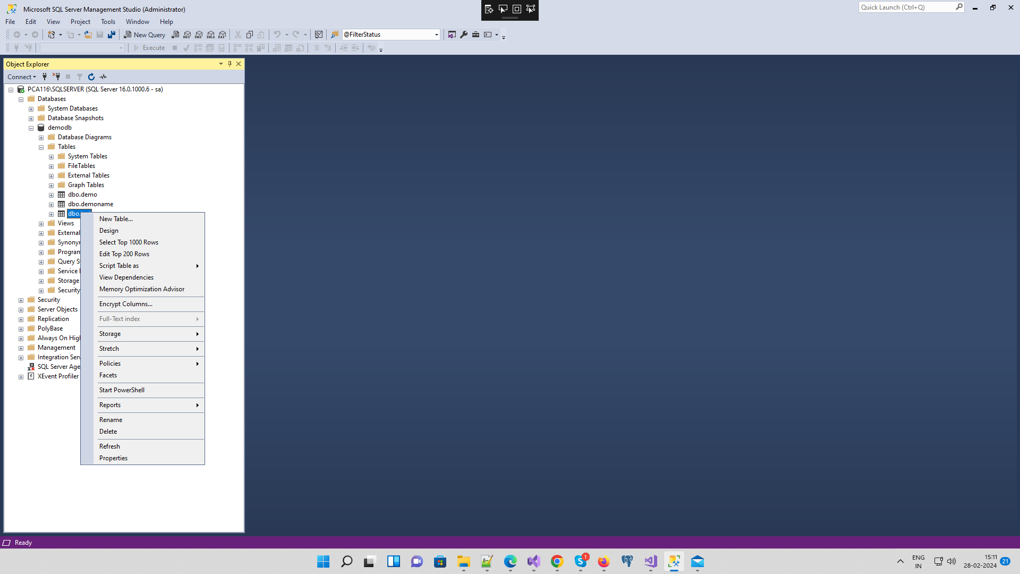Open Object Explorer window position dropdown
The width and height of the screenshot is (1020, 574).
pyautogui.click(x=221, y=64)
